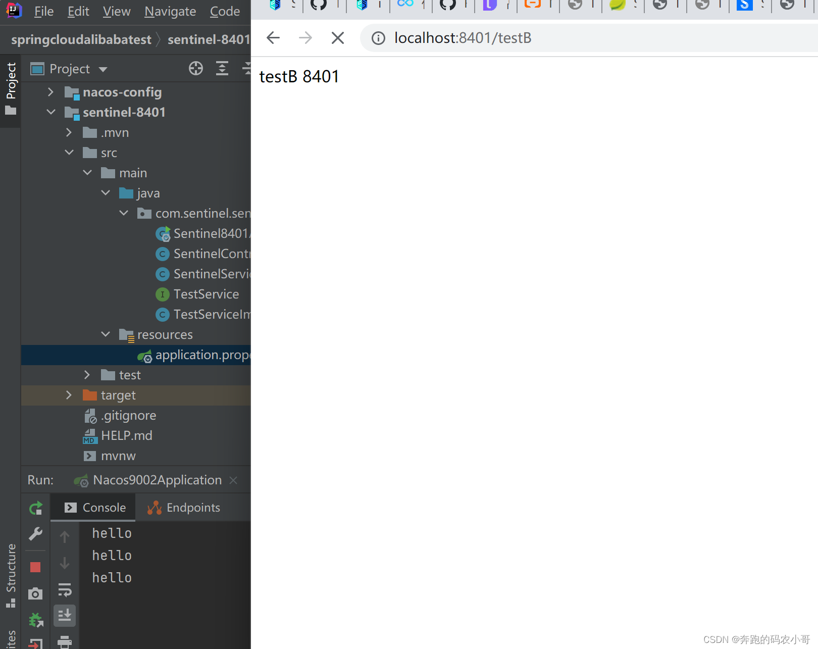Image resolution: width=818 pixels, height=649 pixels.
Task: Select the HELP.md file
Action: (118, 435)
